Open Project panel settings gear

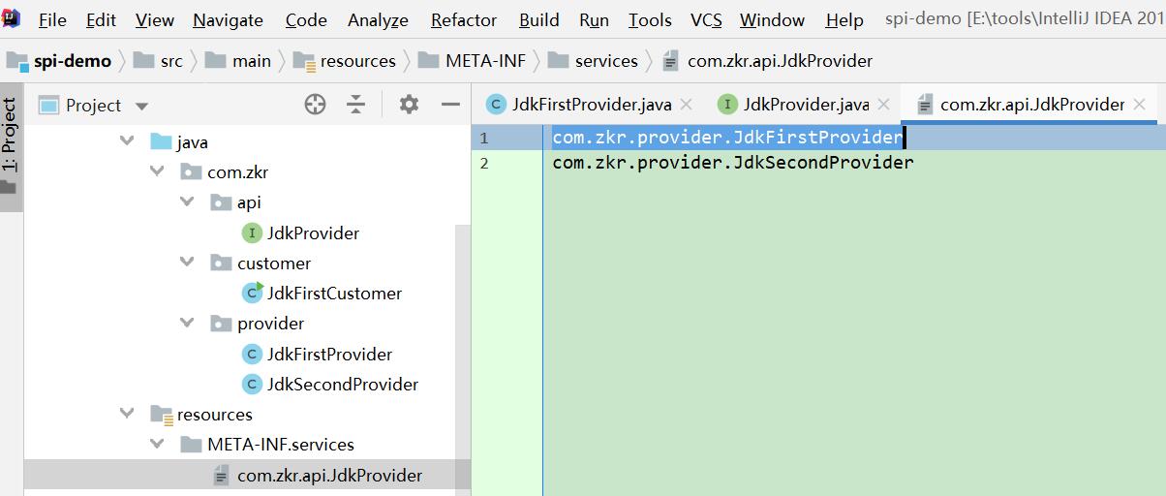coord(409,105)
